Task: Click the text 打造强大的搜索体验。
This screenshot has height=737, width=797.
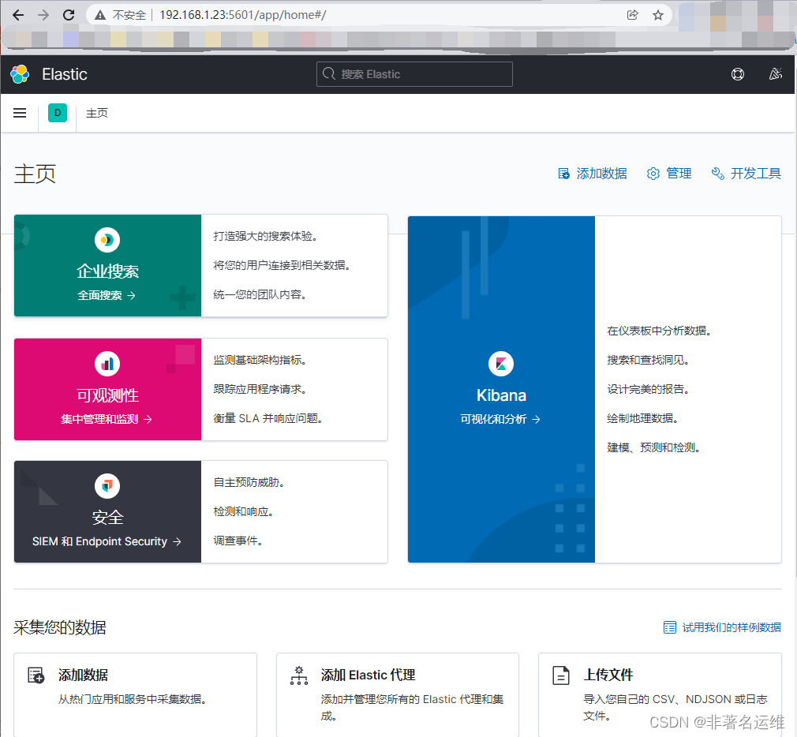Action: pos(265,237)
